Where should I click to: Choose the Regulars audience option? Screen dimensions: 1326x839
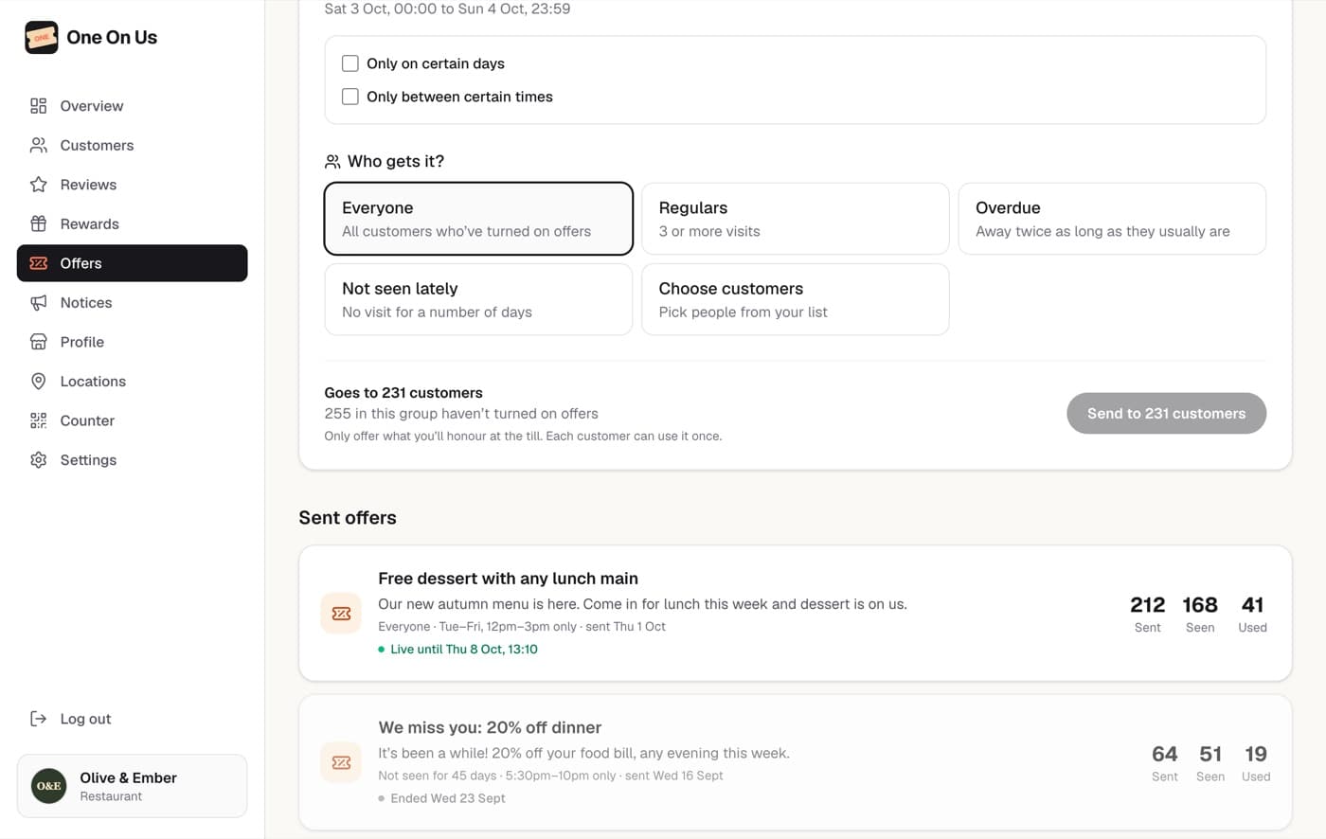coord(796,219)
